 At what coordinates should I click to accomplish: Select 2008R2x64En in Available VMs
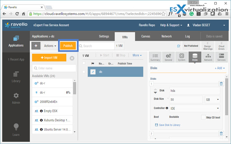click(52, 102)
